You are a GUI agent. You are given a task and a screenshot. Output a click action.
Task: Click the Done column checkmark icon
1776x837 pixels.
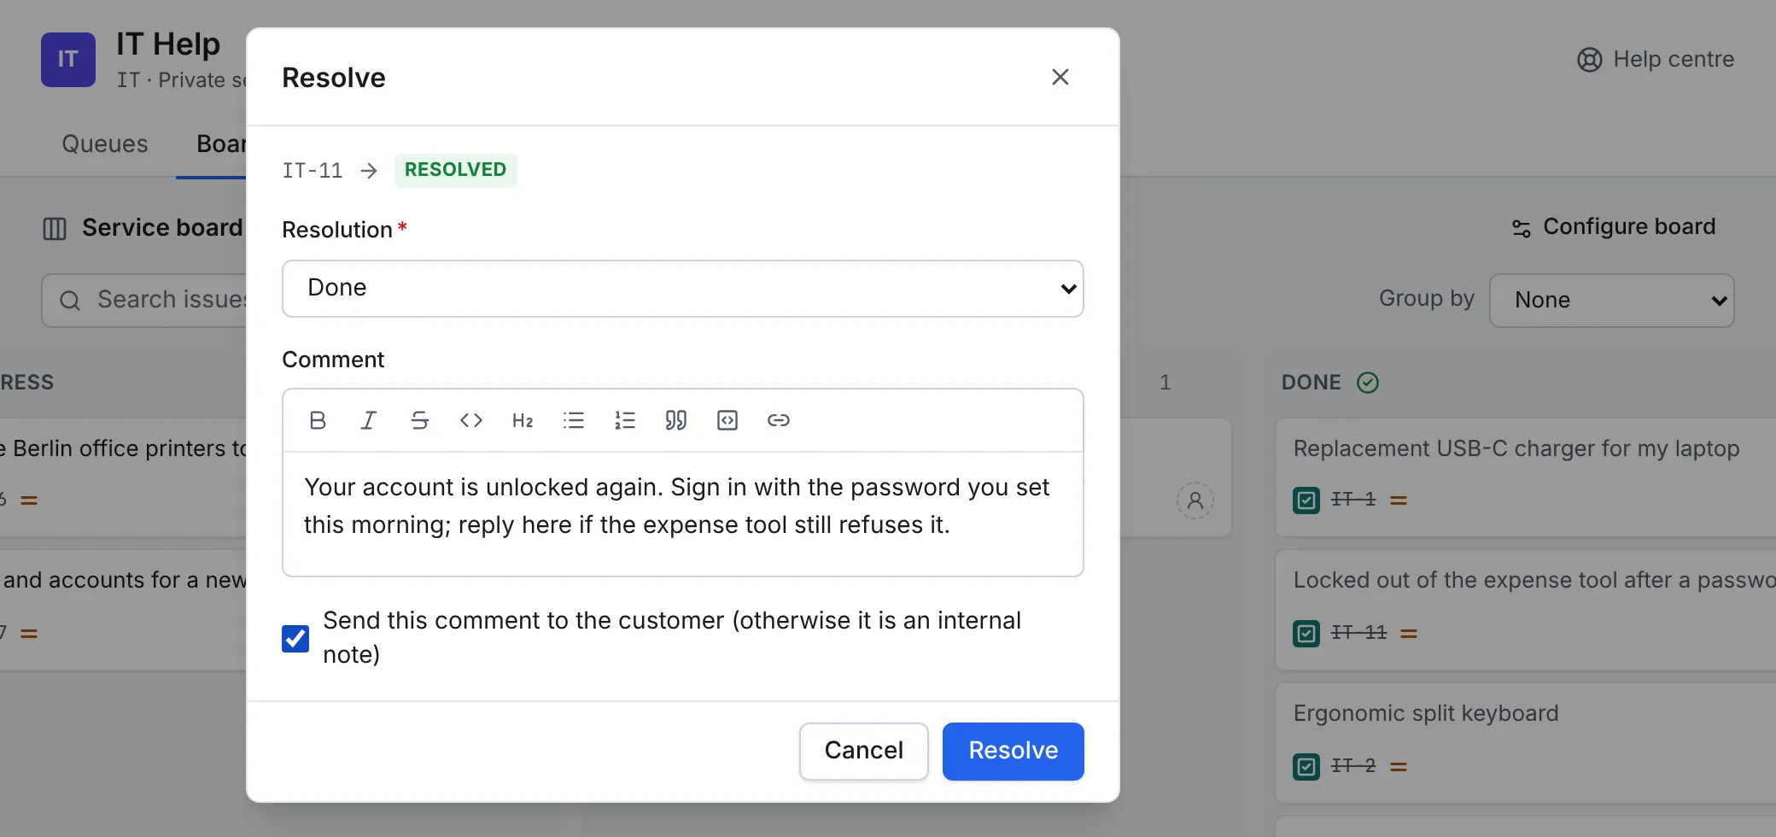1368,383
